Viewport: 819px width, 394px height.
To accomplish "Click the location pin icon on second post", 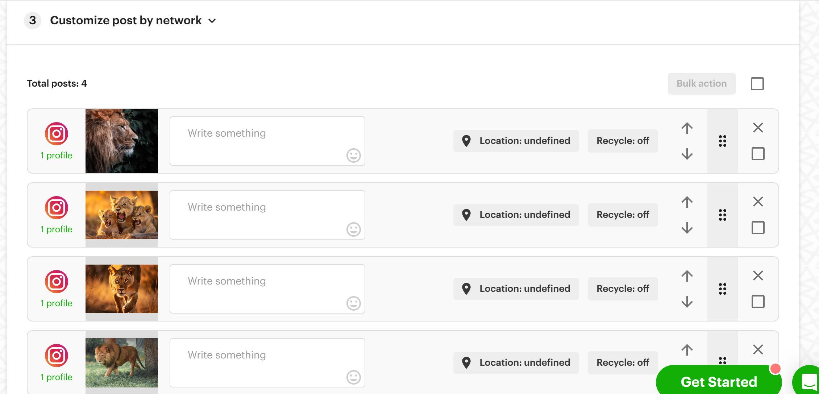I will click(466, 215).
